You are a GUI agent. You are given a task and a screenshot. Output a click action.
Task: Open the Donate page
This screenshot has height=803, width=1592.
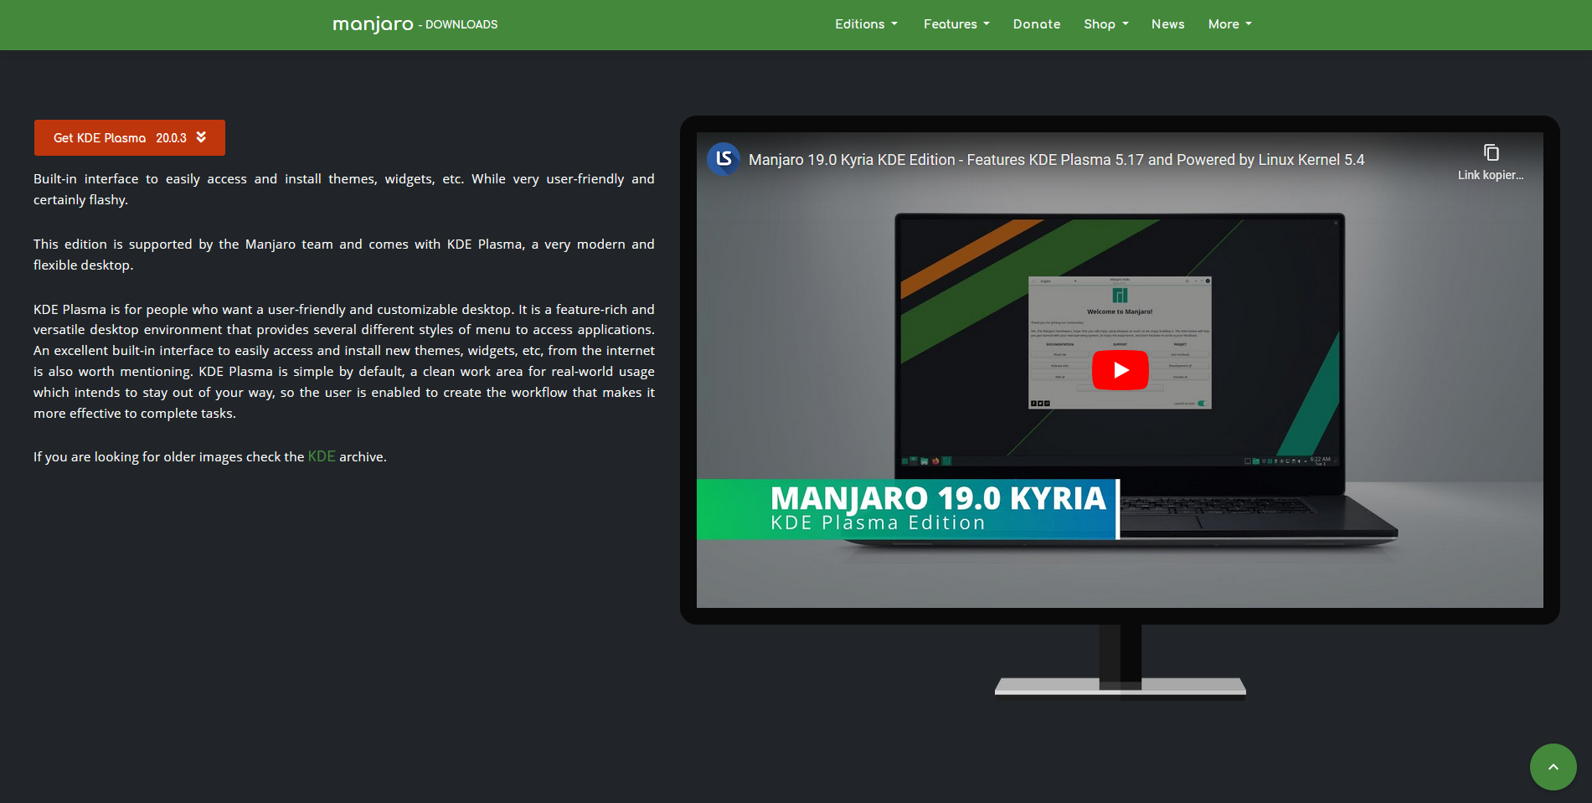[x=1037, y=24]
